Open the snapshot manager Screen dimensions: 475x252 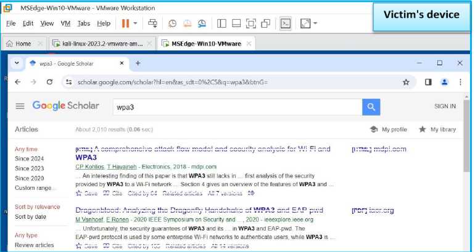pos(202,23)
